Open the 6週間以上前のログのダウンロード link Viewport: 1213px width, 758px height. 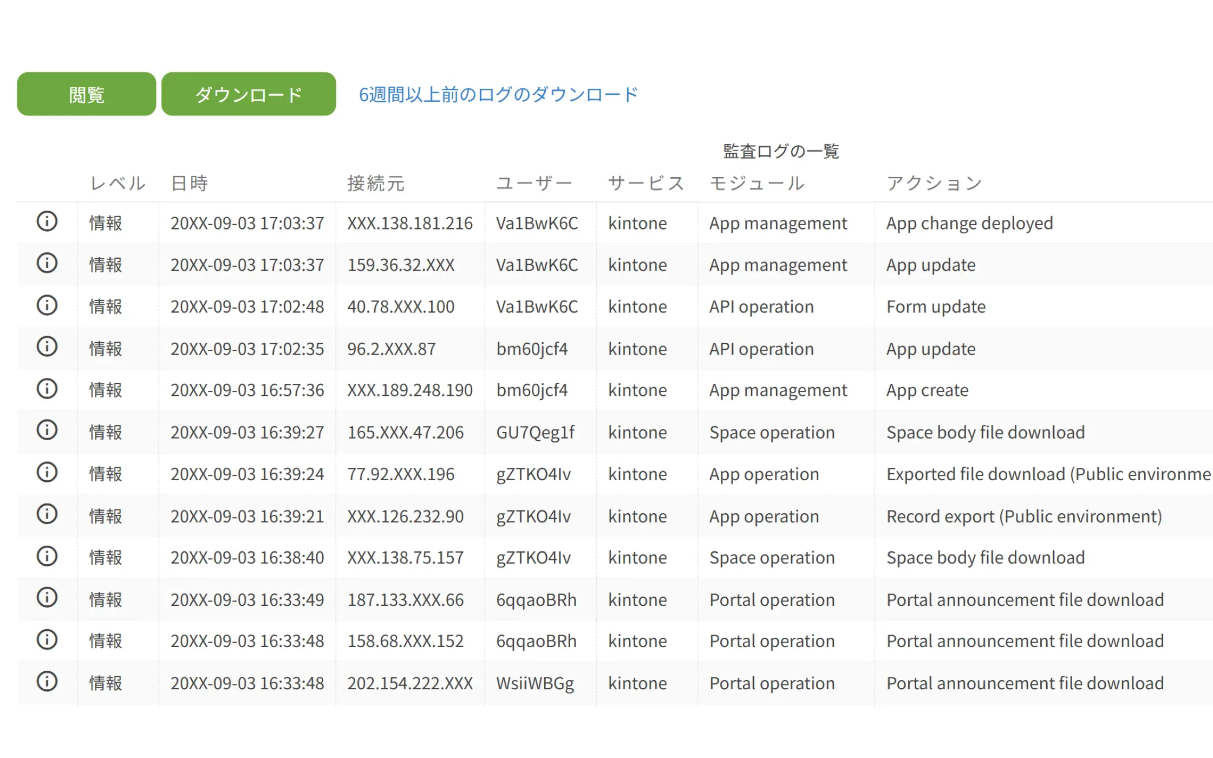point(498,95)
